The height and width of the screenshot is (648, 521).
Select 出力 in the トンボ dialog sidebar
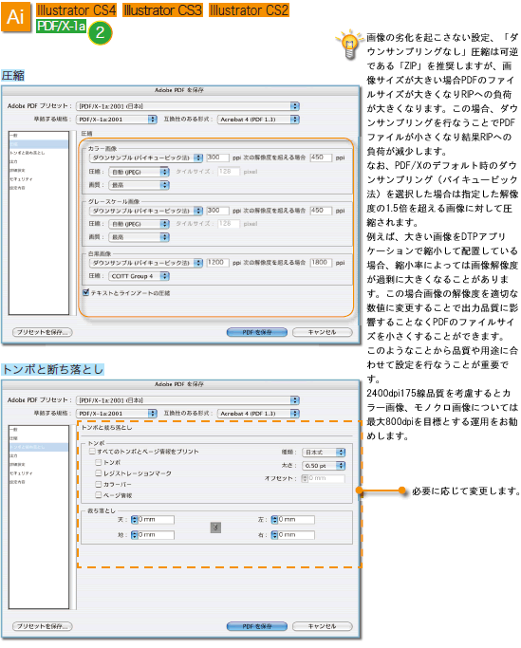(39, 455)
